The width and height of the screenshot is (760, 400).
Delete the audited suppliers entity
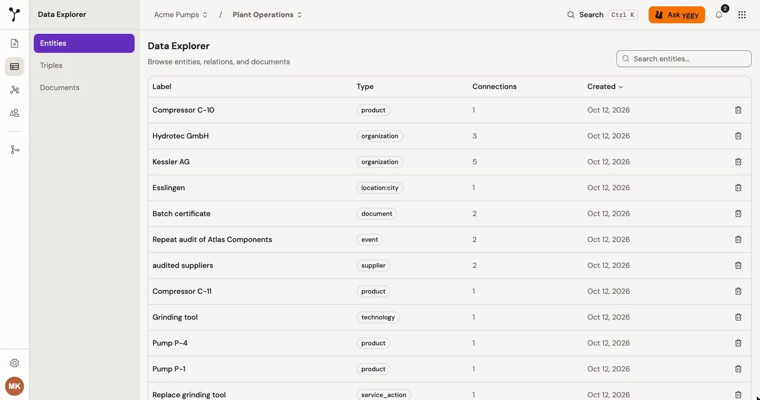pos(738,265)
